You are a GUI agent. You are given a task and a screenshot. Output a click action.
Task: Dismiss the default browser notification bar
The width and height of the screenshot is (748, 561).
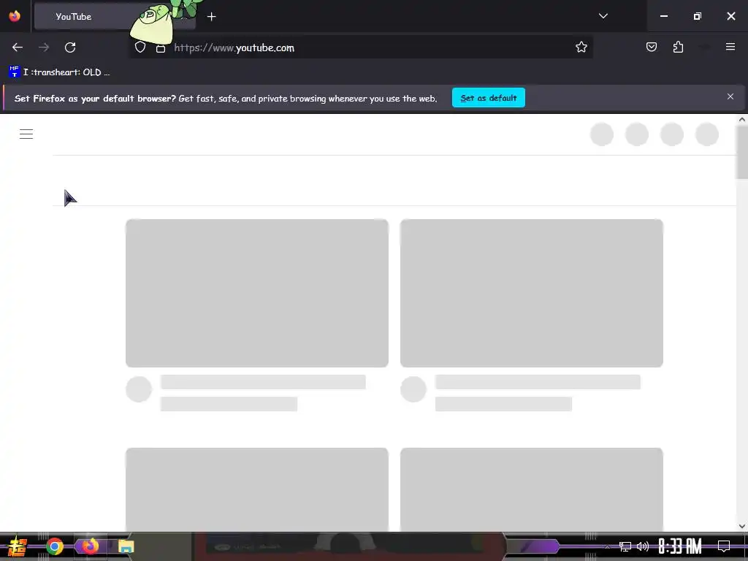(x=730, y=97)
